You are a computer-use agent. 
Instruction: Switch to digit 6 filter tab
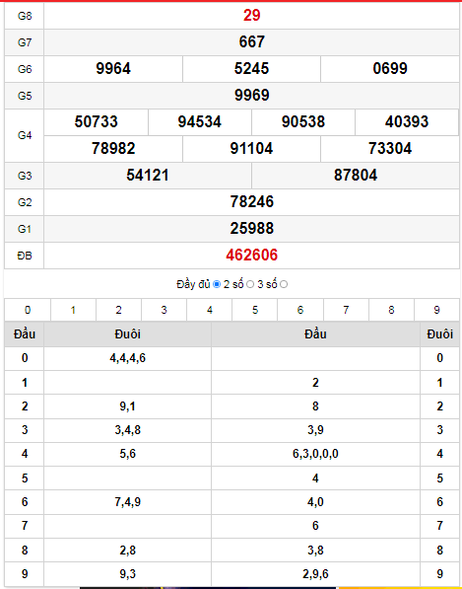tap(300, 310)
